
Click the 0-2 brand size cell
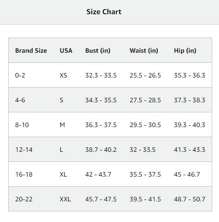[x=20, y=75]
